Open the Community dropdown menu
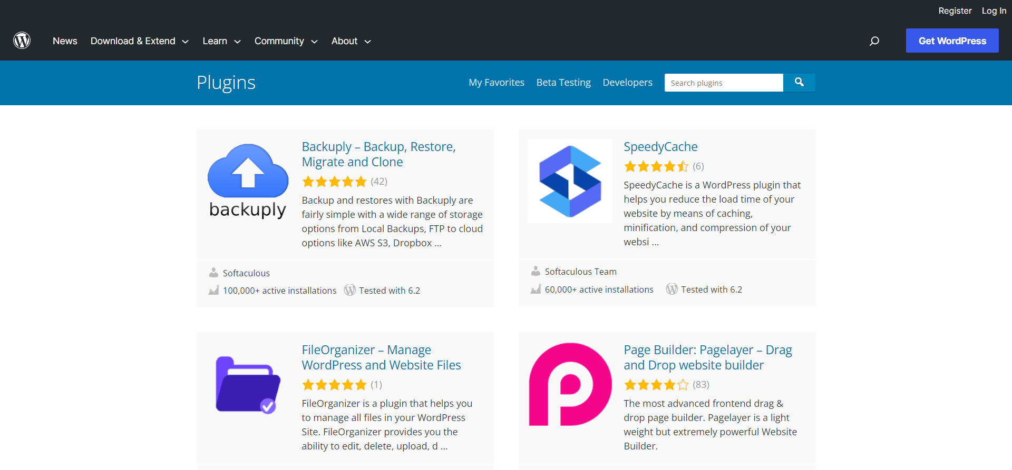The image size is (1012, 470). point(286,41)
